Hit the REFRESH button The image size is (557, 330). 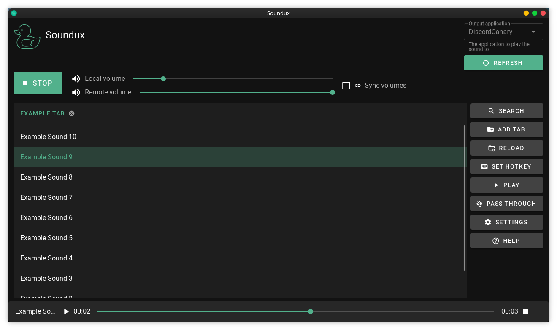[503, 63]
